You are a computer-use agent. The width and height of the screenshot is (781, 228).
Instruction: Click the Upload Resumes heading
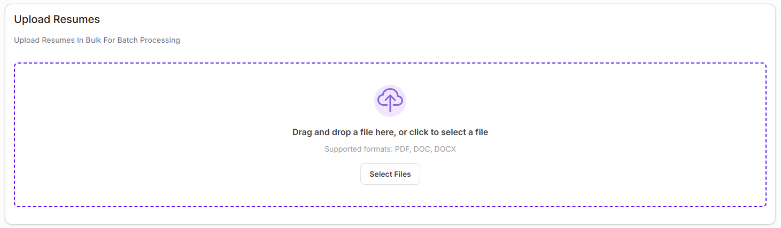click(57, 19)
